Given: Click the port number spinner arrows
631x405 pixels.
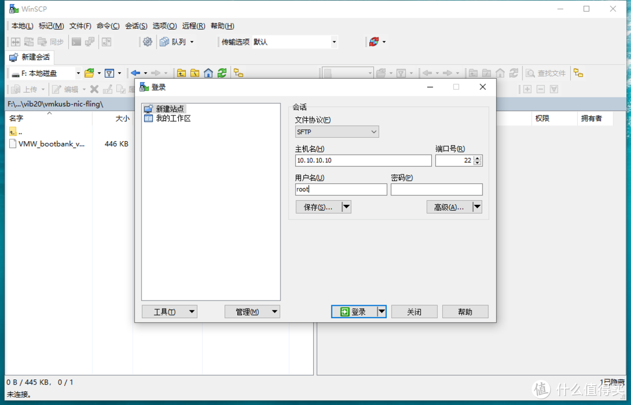Looking at the screenshot, I should click(x=478, y=160).
